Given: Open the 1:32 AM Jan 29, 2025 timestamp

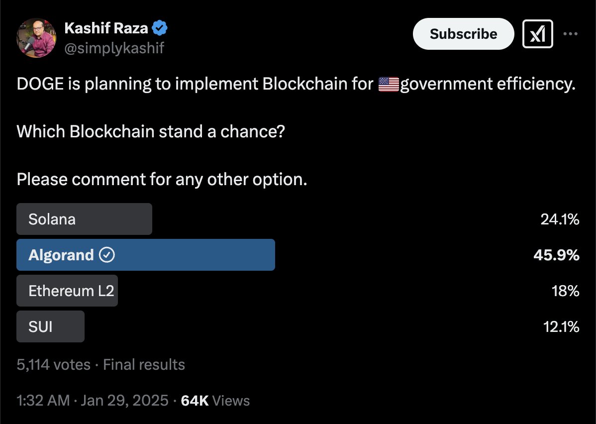Looking at the screenshot, I should point(93,401).
